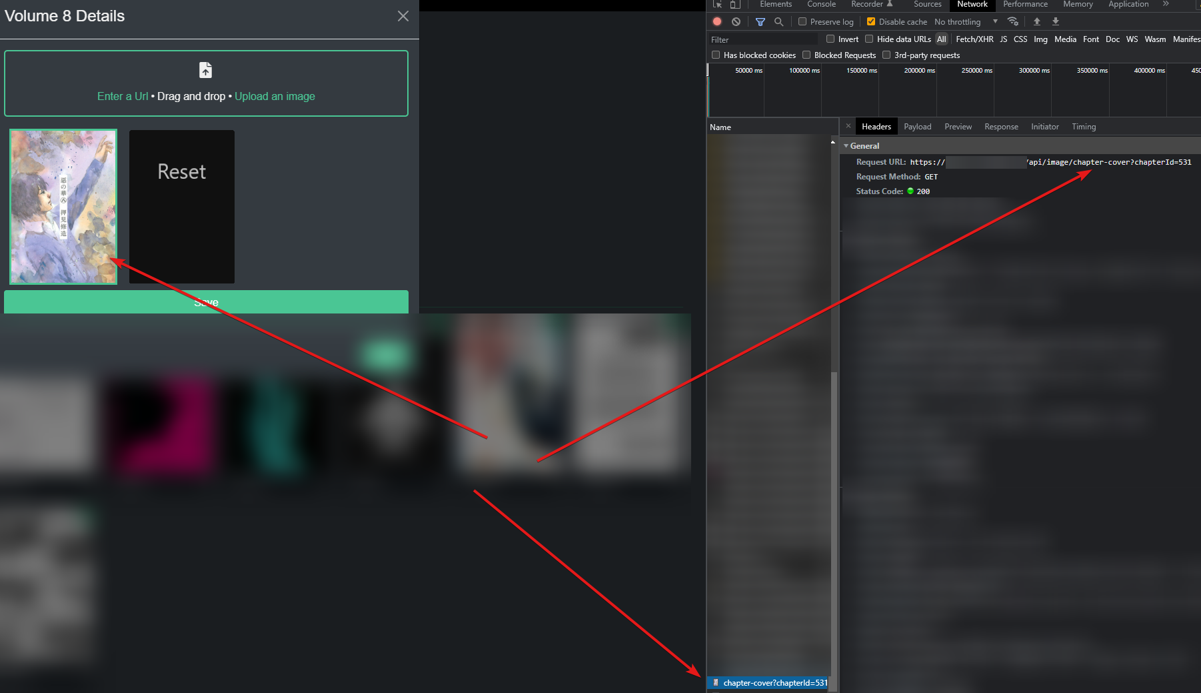Click the Name column header
Viewport: 1201px width, 693px height.
tap(772, 127)
